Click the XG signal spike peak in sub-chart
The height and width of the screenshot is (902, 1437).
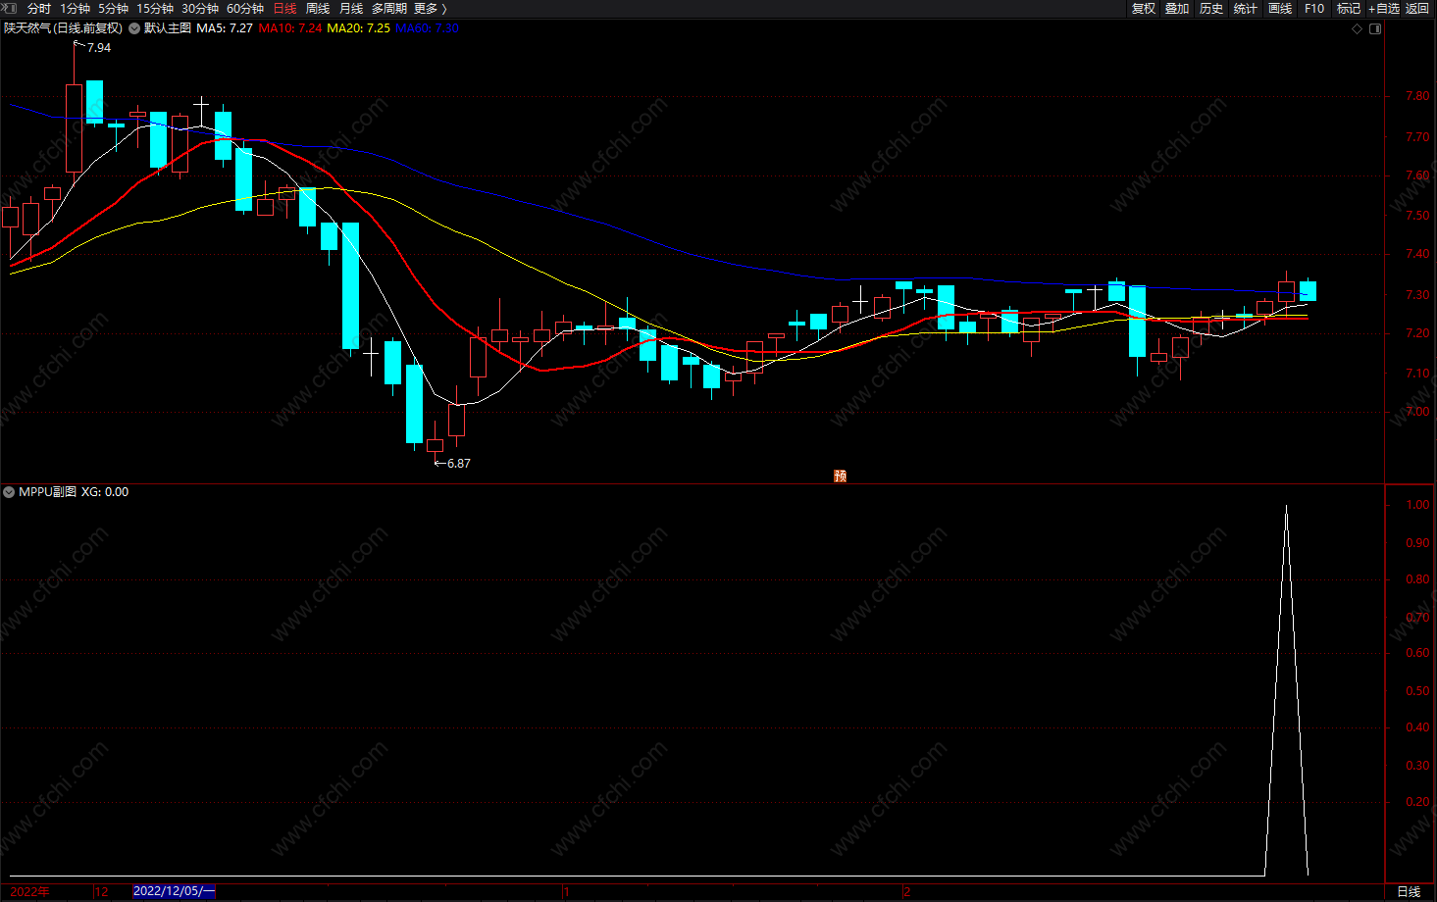tap(1286, 507)
